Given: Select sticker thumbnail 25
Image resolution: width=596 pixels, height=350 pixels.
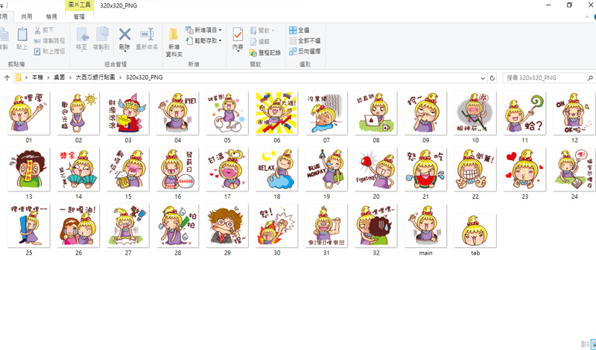Looking at the screenshot, I should 29,226.
